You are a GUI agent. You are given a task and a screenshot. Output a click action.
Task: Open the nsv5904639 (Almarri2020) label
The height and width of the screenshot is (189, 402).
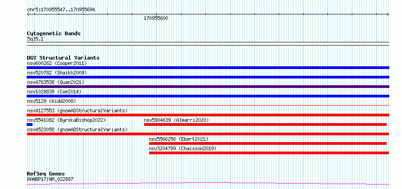pyautogui.click(x=177, y=120)
